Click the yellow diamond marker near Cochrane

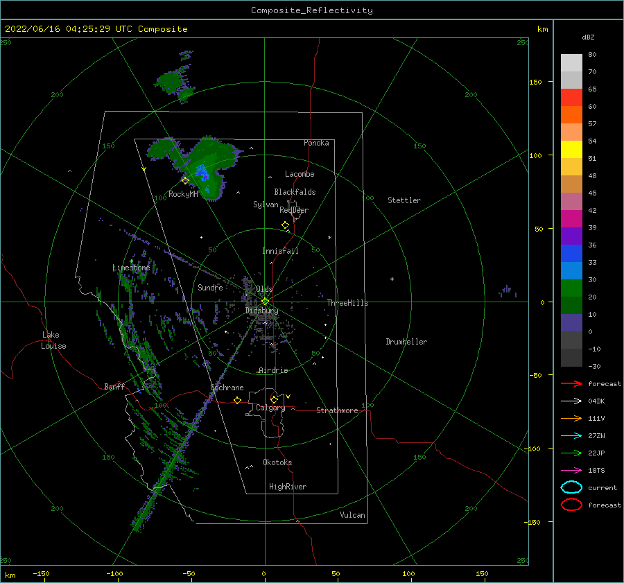pos(237,401)
